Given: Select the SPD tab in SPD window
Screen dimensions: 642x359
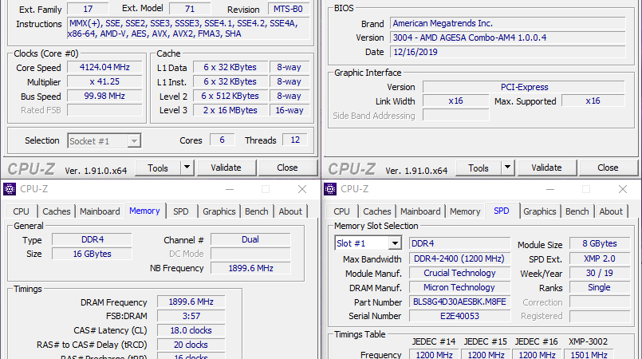Looking at the screenshot, I should 502,211.
